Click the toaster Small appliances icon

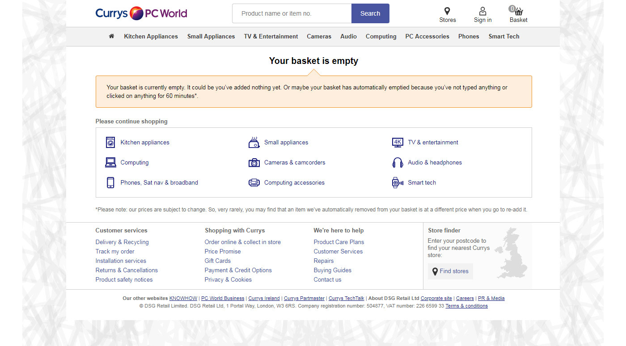coord(254,142)
